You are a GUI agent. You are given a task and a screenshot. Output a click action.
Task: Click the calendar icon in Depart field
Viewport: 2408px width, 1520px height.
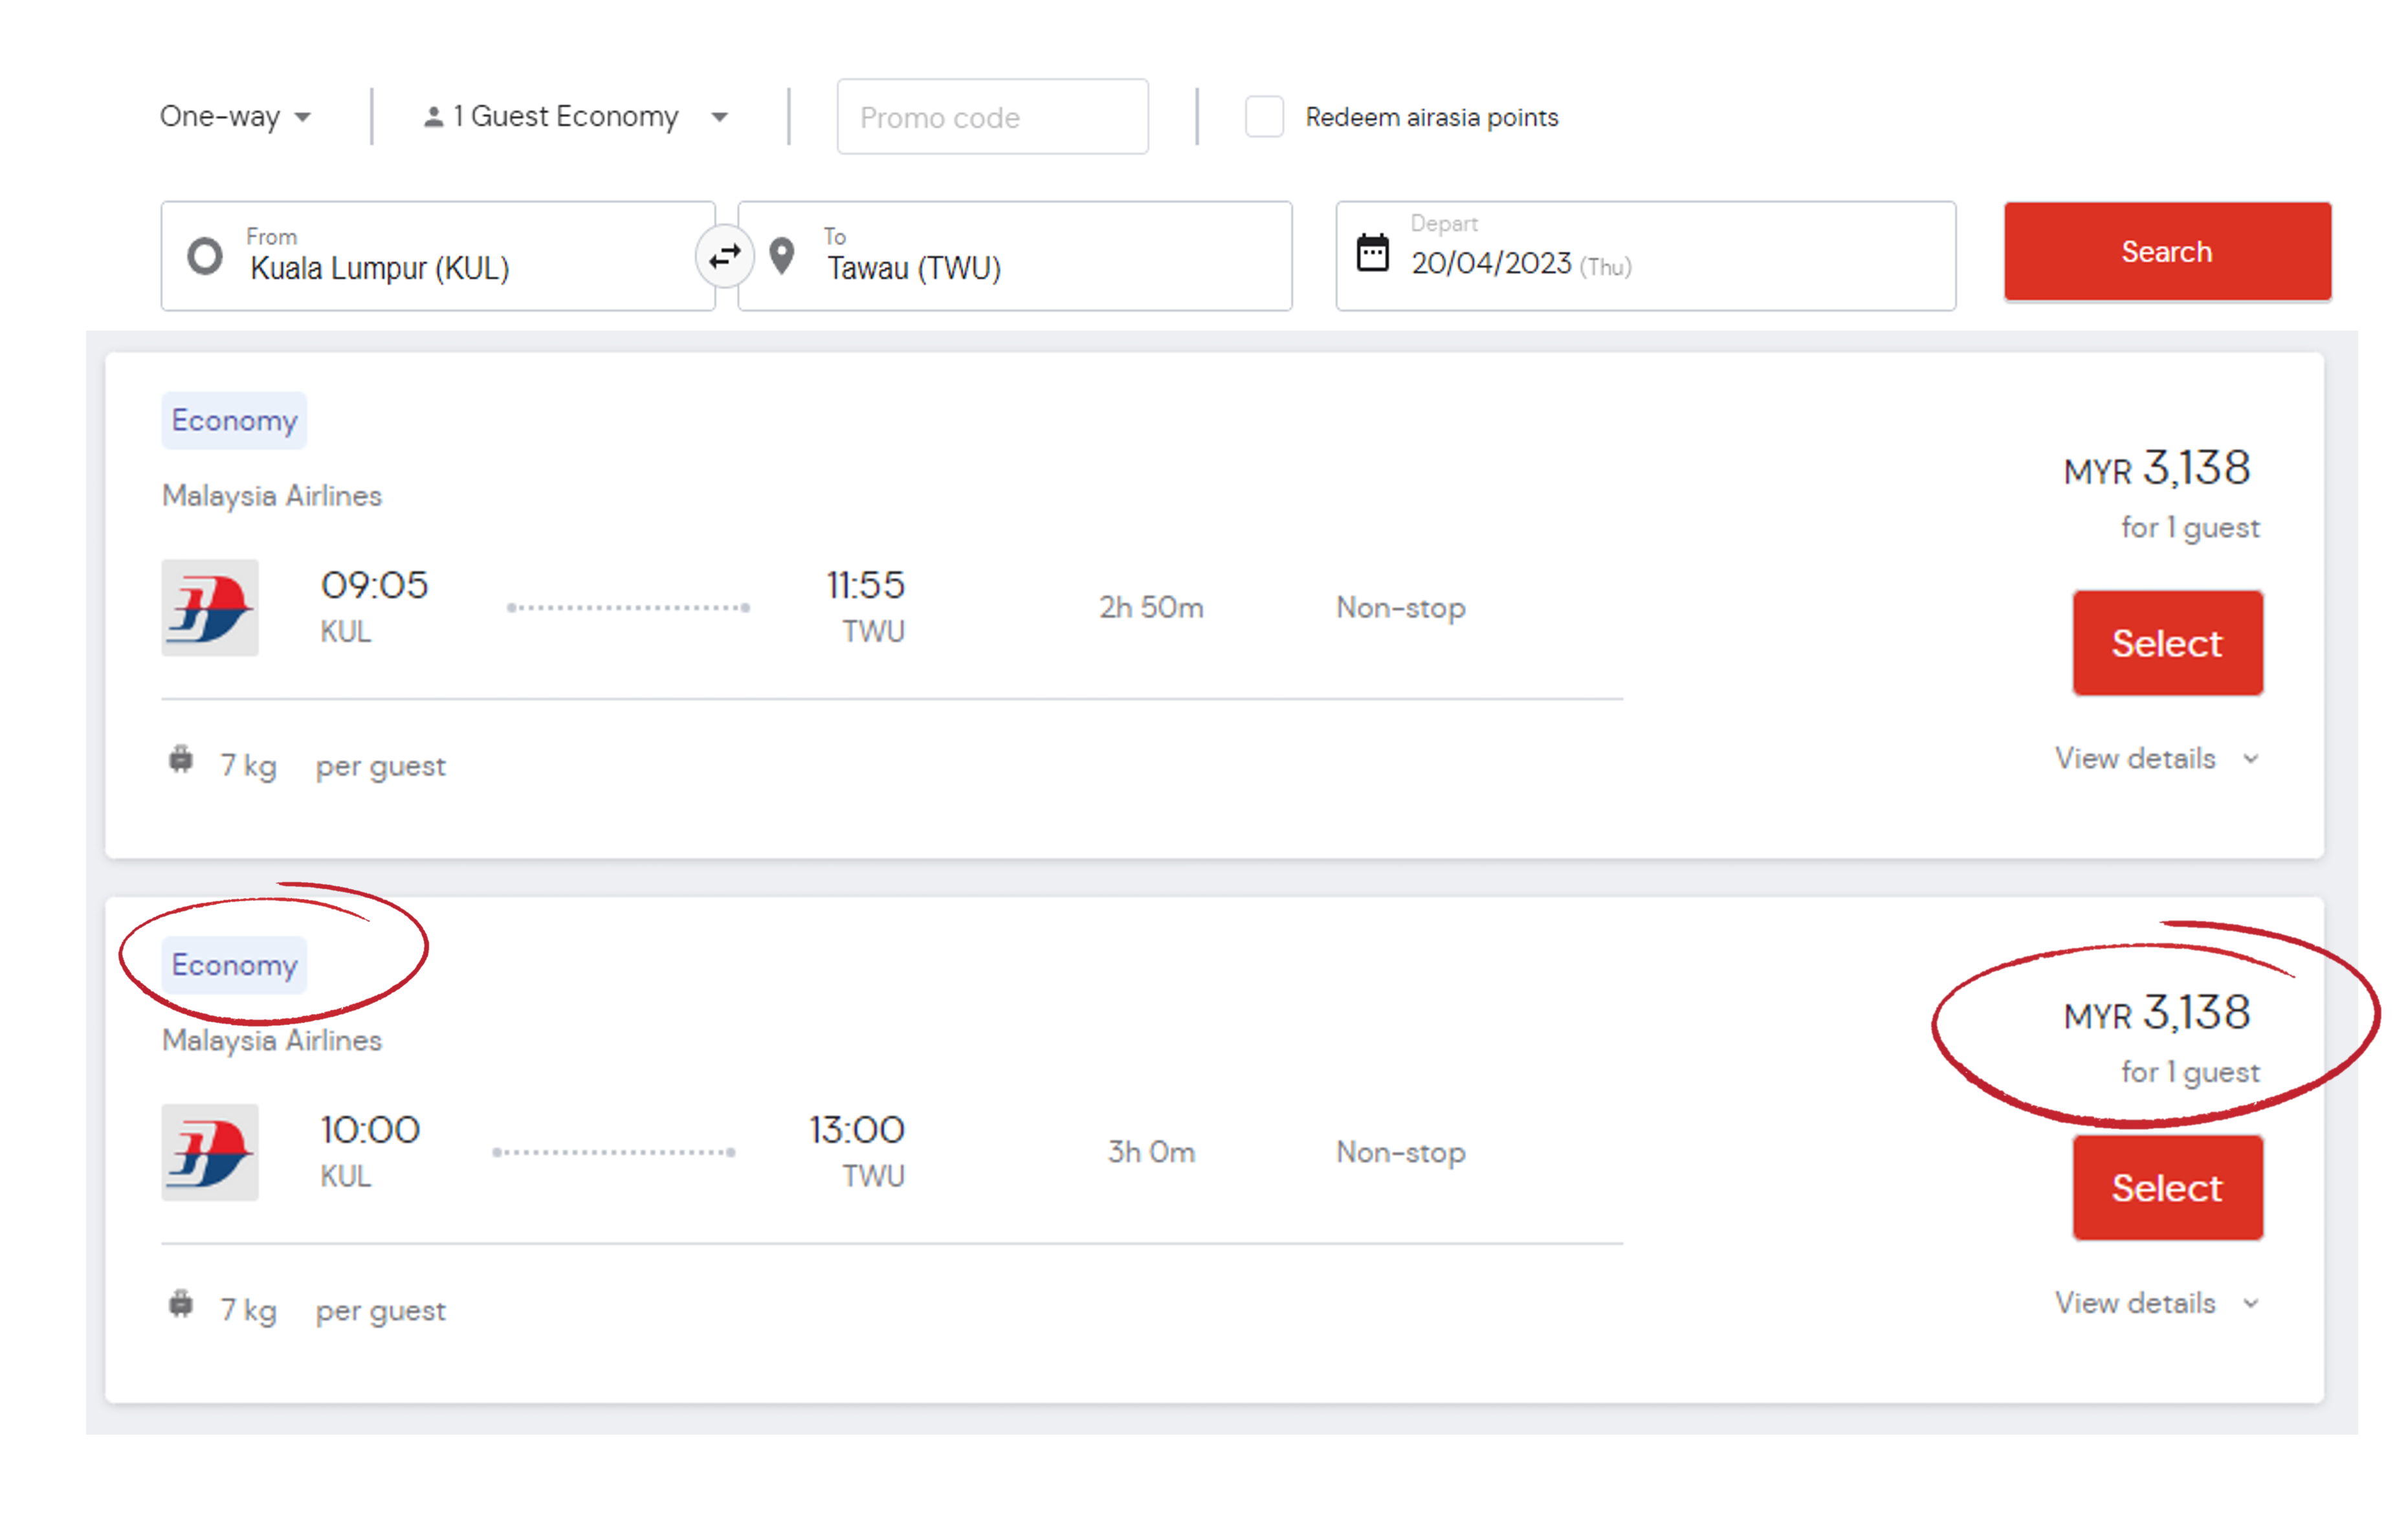1372,252
